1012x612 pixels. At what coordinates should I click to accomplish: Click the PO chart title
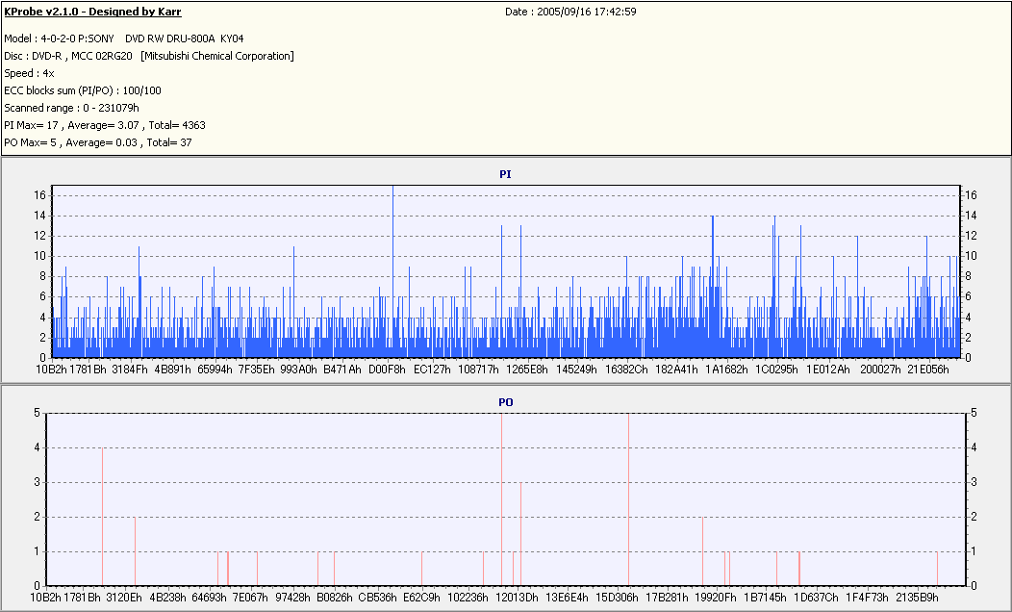point(505,401)
